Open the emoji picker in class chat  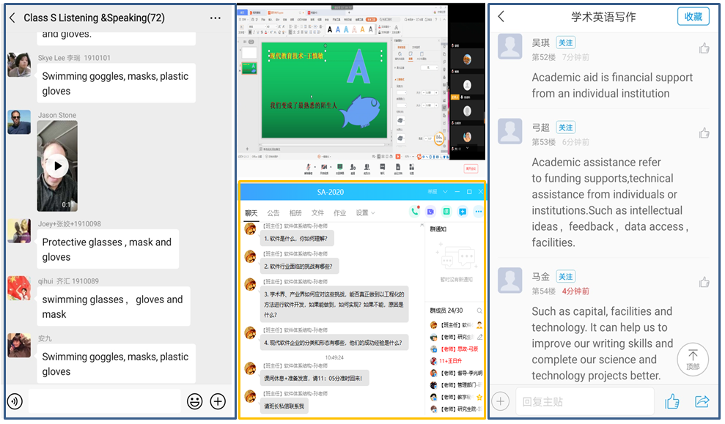pyautogui.click(x=194, y=401)
